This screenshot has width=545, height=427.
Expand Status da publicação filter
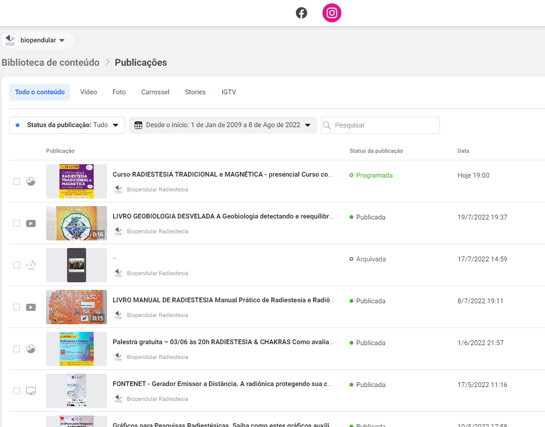[x=67, y=125]
